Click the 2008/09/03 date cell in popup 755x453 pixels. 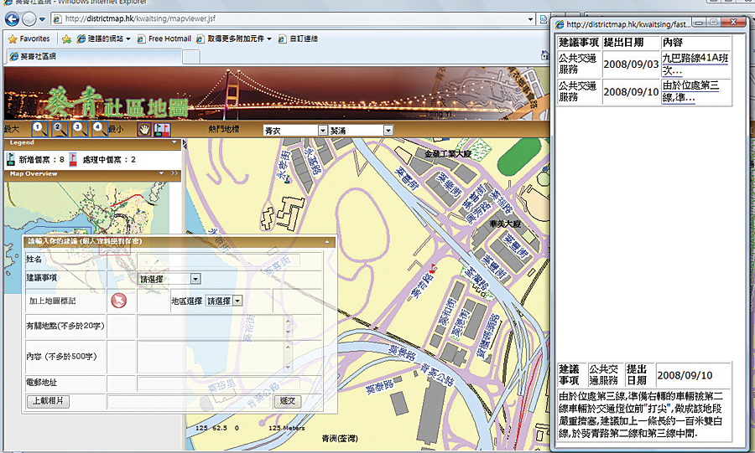pos(631,64)
